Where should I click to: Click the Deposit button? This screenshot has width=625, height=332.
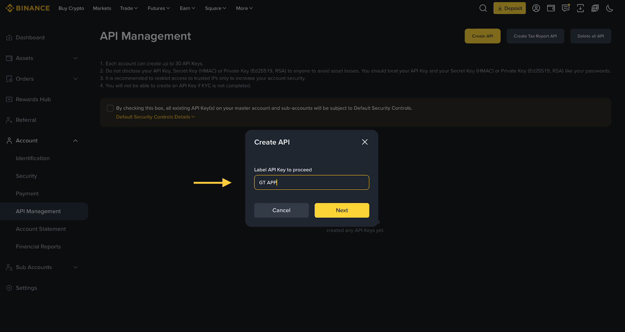[x=509, y=8]
